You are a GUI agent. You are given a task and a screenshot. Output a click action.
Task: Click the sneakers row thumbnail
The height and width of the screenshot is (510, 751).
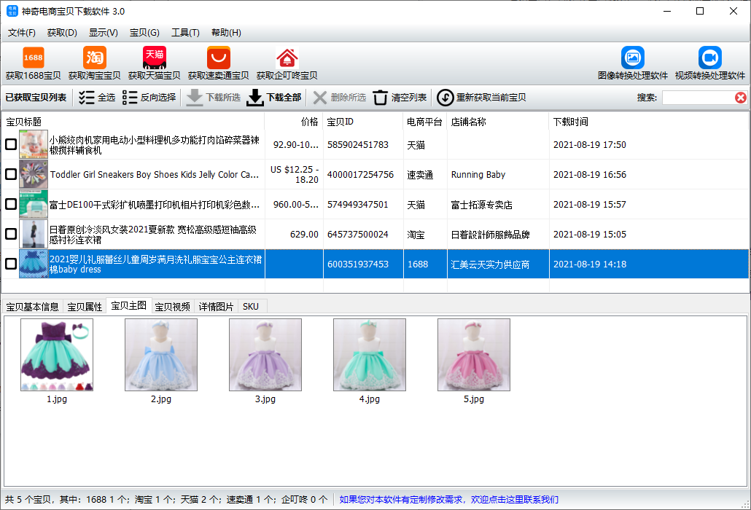34,174
